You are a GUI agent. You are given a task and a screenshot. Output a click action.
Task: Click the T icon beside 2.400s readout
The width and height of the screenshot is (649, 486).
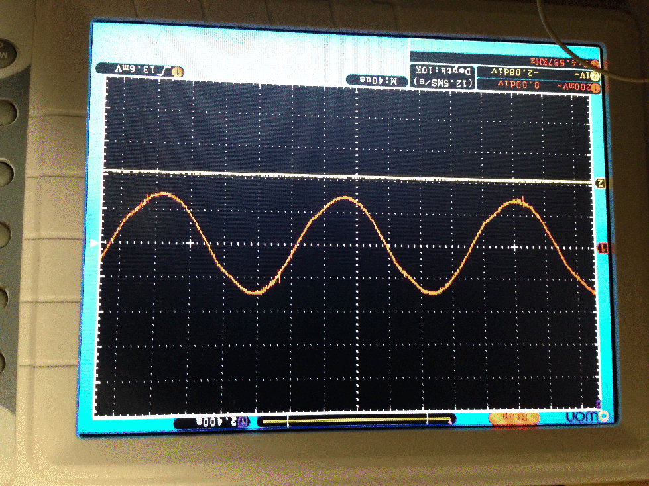click(x=244, y=422)
